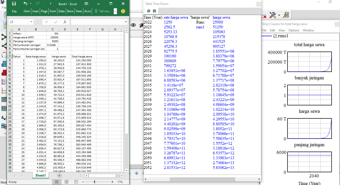Open Edit menu in Strip graph window
This screenshot has width=340, height=185.
(272, 30)
